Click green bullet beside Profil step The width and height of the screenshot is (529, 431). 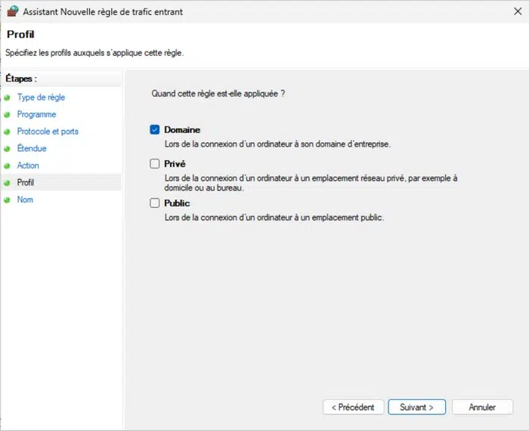click(x=8, y=183)
